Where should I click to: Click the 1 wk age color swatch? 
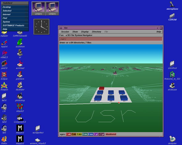tap(68, 134)
